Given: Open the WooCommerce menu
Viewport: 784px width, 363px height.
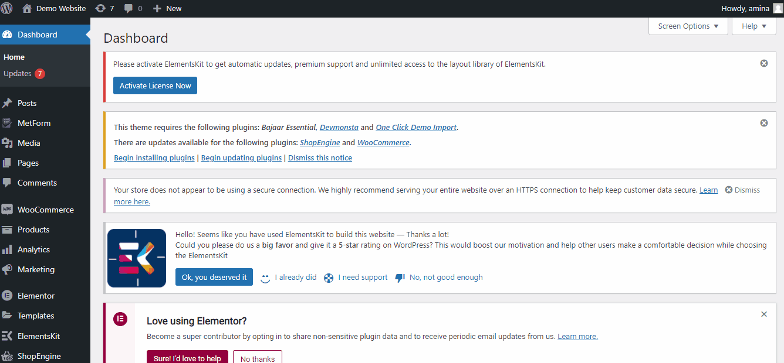Looking at the screenshot, I should pyautogui.click(x=45, y=210).
